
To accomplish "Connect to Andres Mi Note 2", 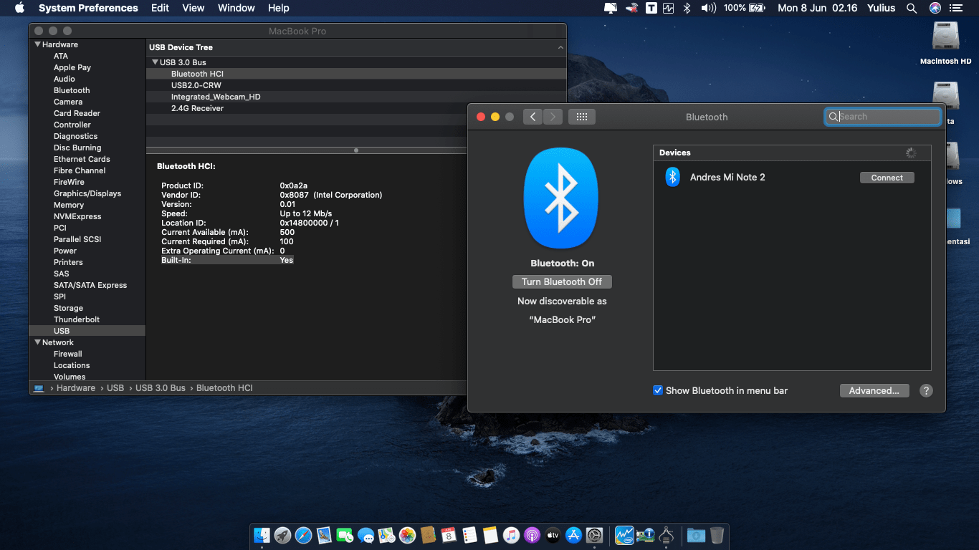I will (887, 178).
